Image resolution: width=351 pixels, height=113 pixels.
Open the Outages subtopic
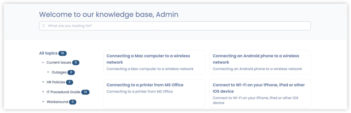pyautogui.click(x=59, y=73)
